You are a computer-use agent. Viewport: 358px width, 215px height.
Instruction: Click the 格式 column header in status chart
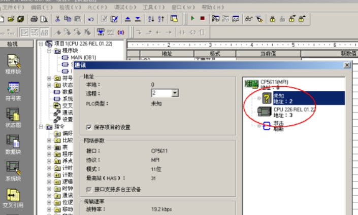pos(215,54)
